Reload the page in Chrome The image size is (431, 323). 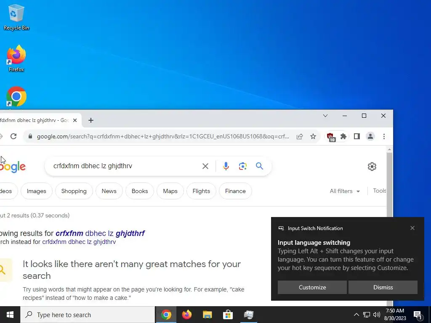click(13, 136)
